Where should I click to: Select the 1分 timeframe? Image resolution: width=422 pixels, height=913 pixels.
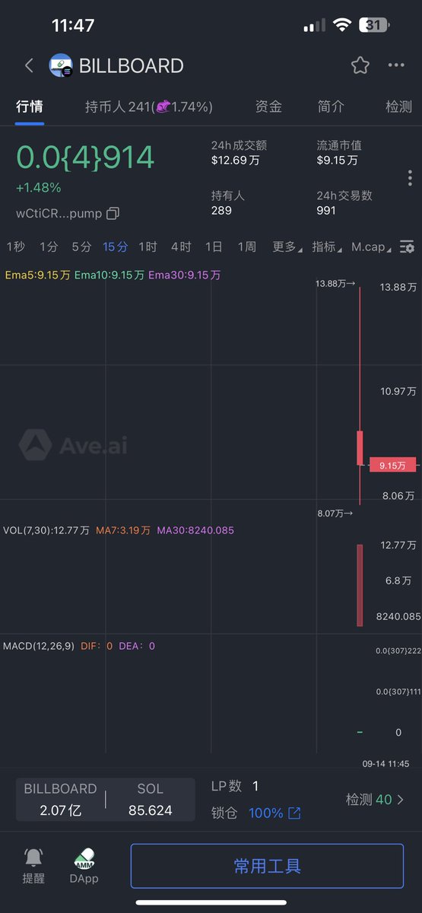coord(49,247)
